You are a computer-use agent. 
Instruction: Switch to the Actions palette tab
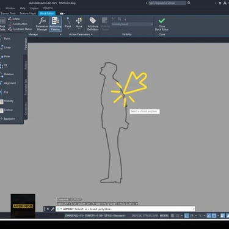click(x=26, y=65)
